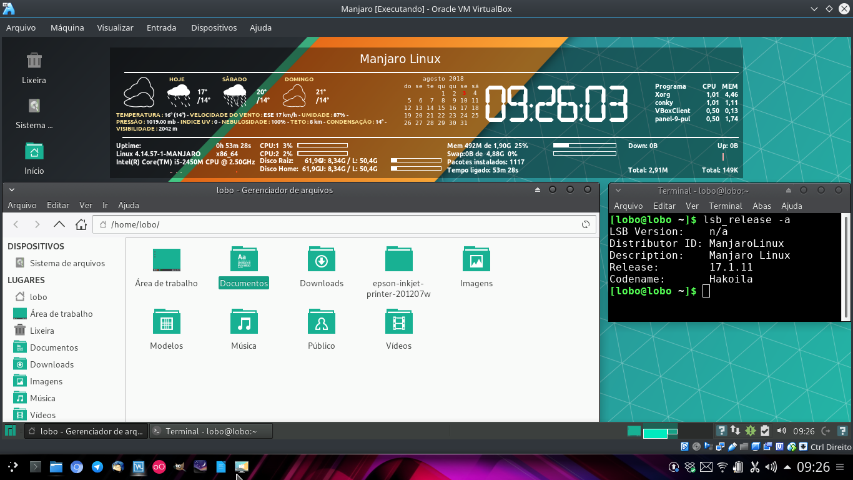
Task: Select the Vídeos folder in the file pane
Action: (399, 330)
